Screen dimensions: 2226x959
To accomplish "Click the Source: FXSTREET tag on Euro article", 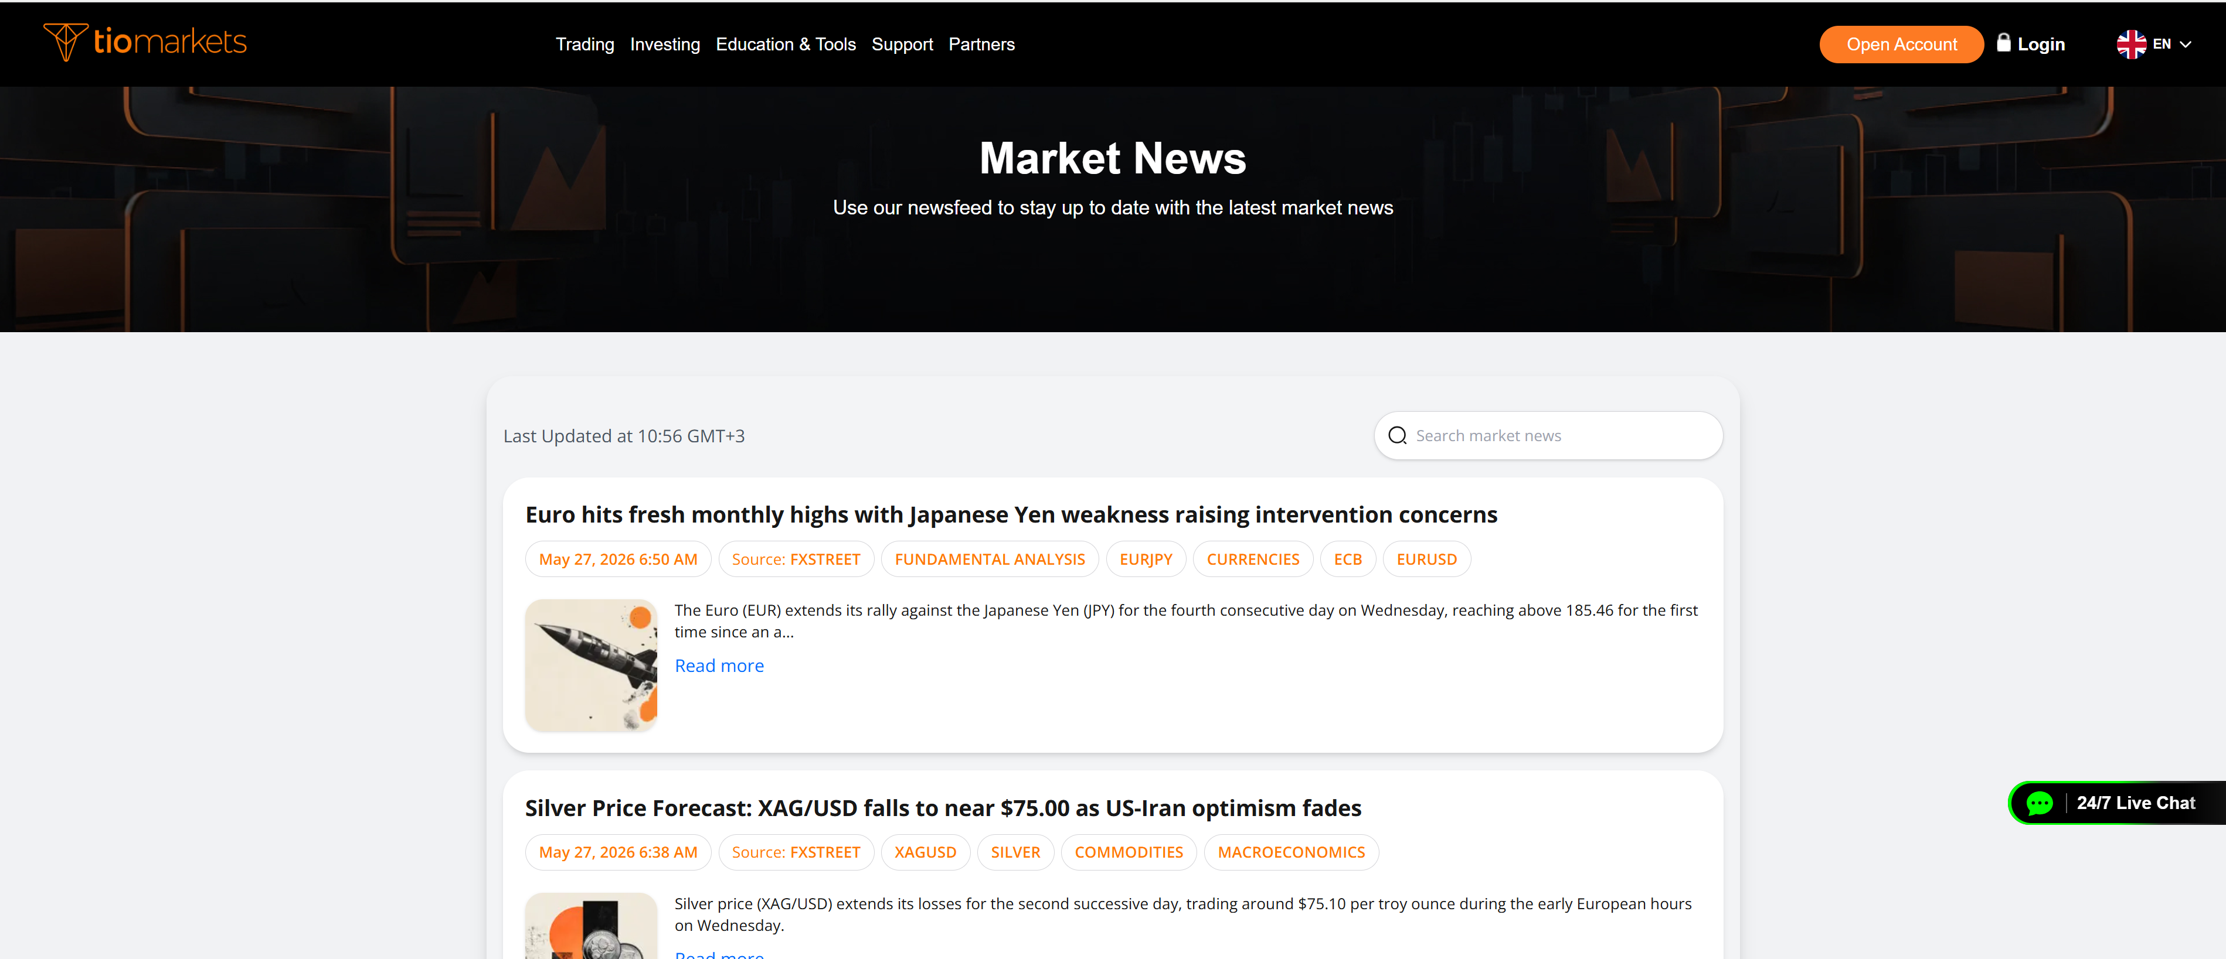I will (796, 559).
